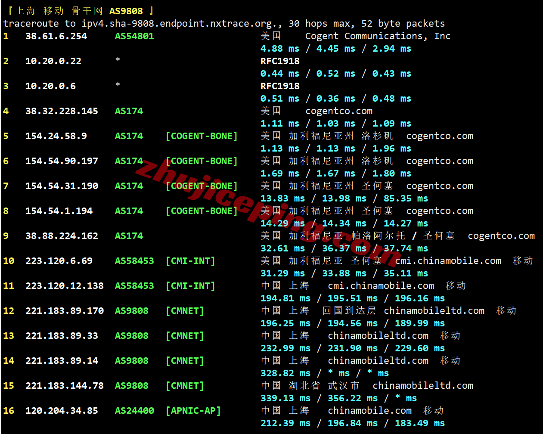Select hop 10 IP address 223.120.6.69
The width and height of the screenshot is (543, 434).
coord(59,261)
